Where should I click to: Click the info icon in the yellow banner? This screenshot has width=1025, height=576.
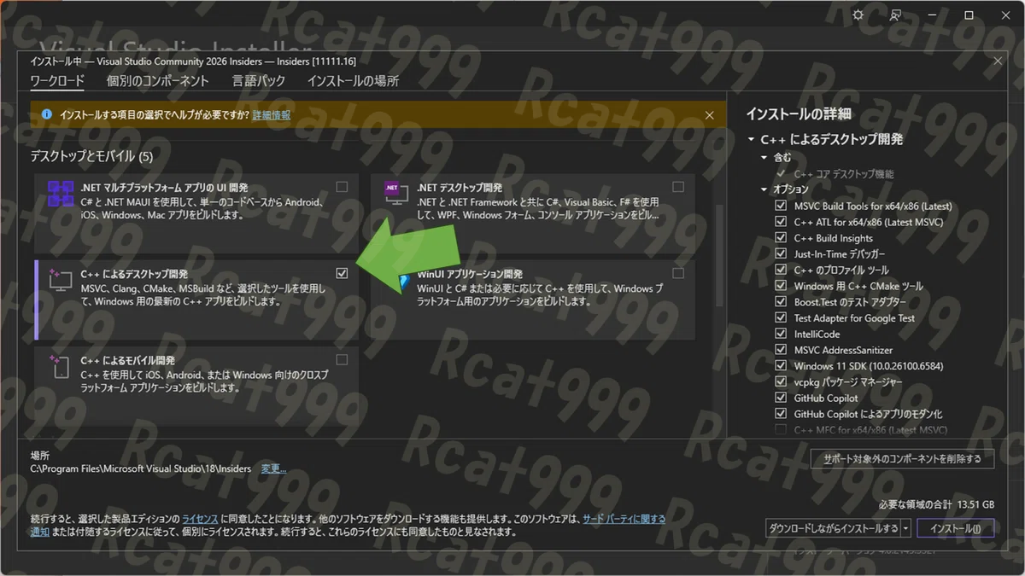pyautogui.click(x=46, y=114)
